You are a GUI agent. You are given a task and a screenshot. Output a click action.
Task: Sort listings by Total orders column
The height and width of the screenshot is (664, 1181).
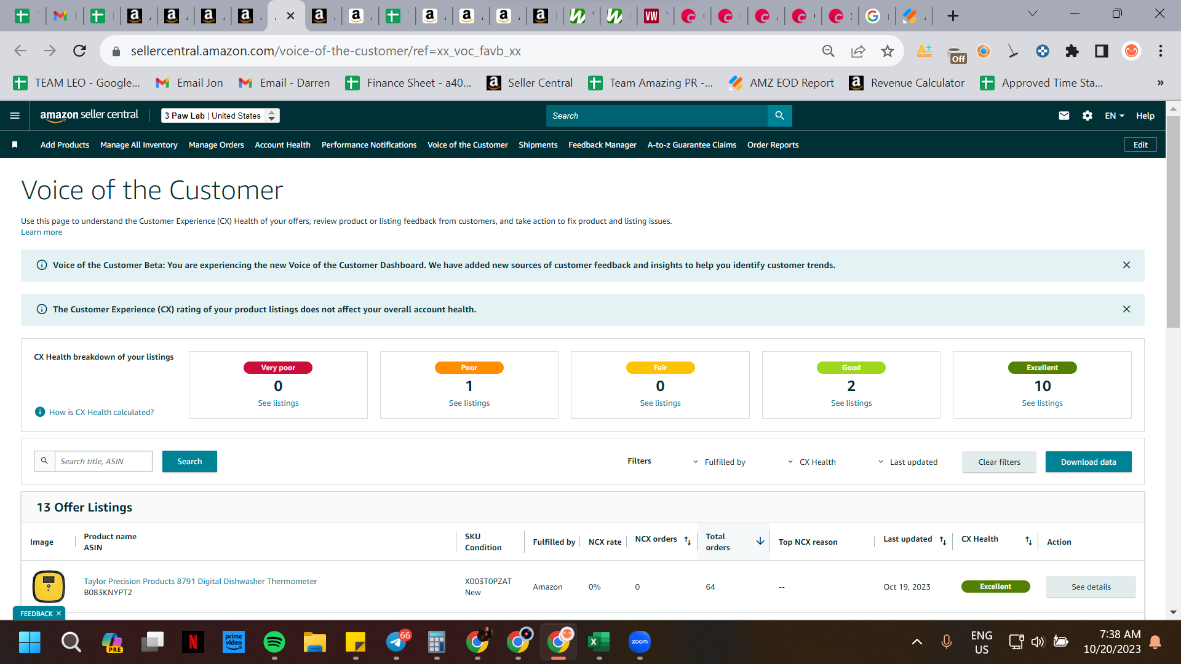760,541
